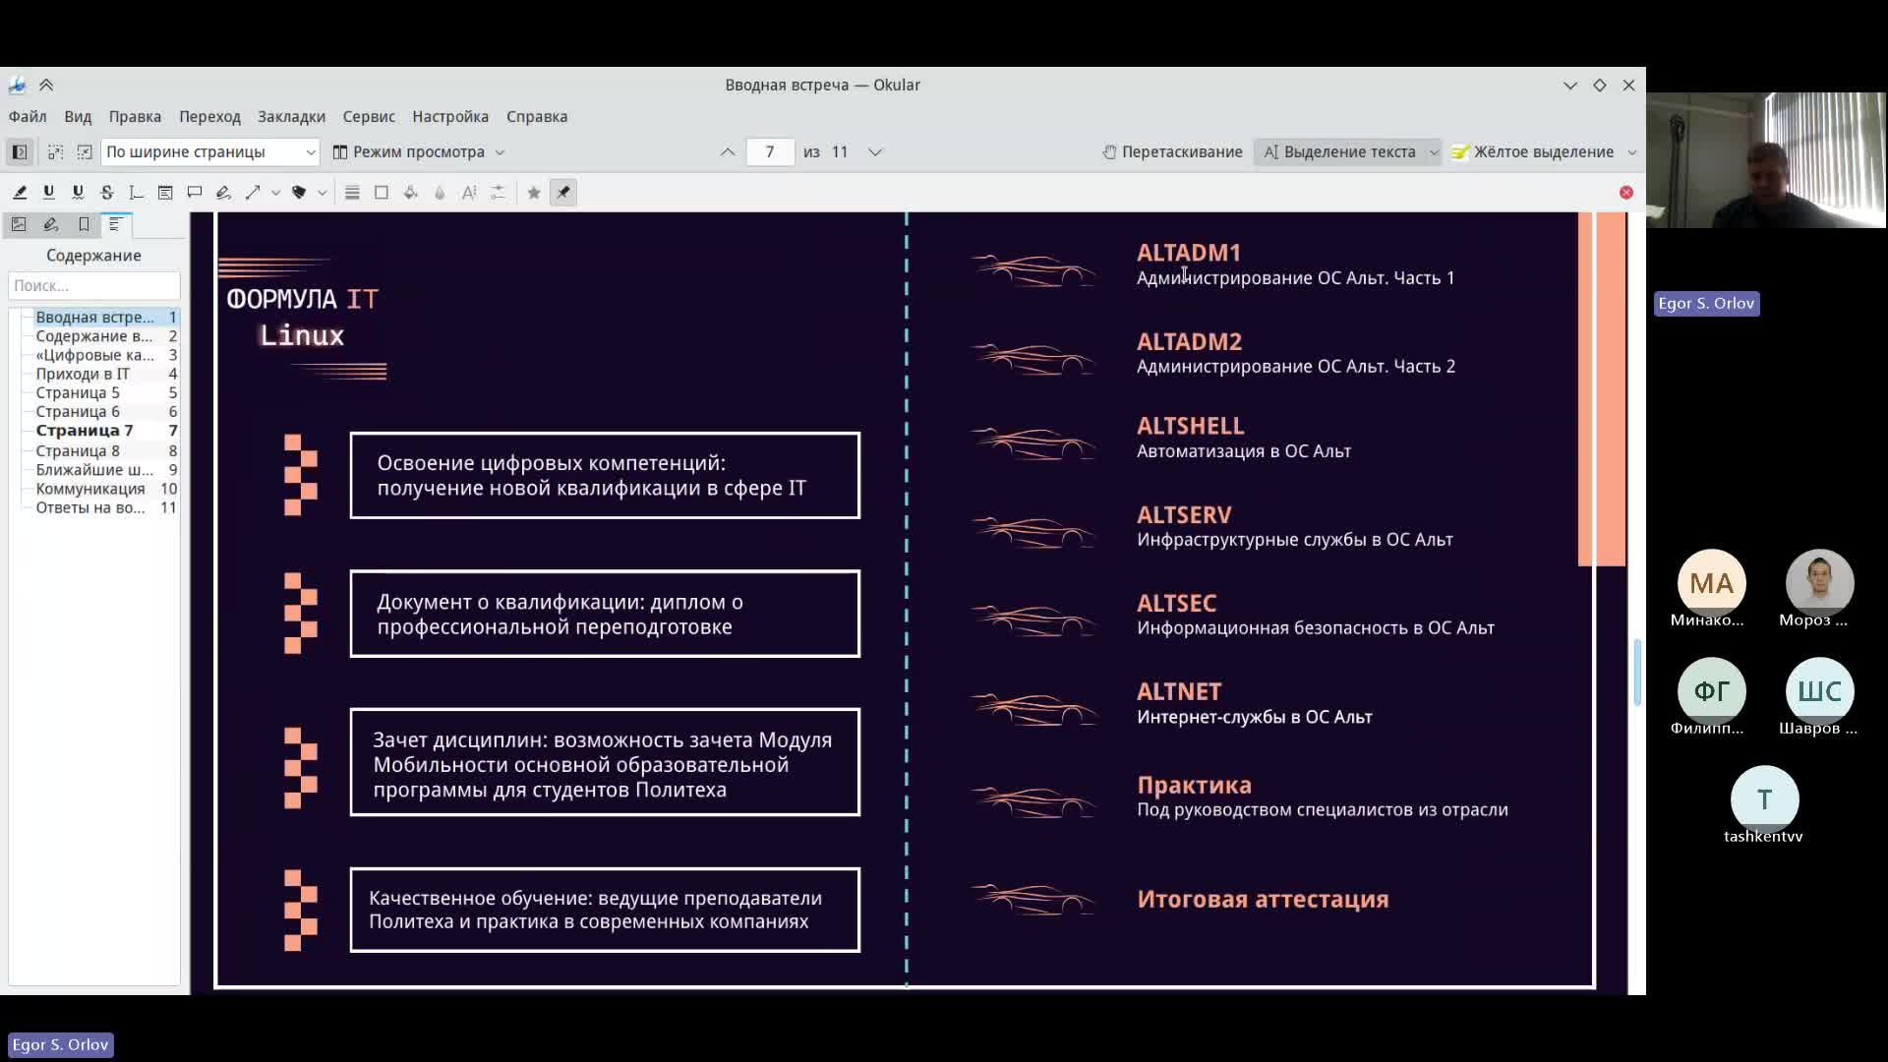Select the Highlighter annotation tool
This screenshot has height=1062, width=1888.
[20, 193]
